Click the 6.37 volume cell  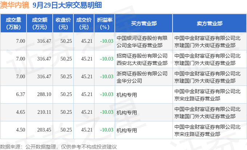coord(20,95)
